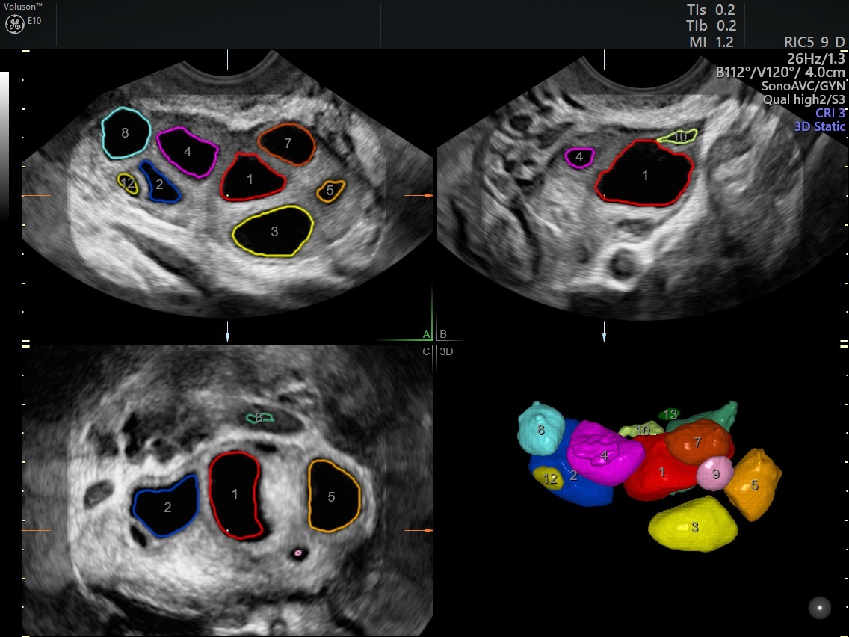Activate the plane B quadrant label
Viewport: 849px width, 637px height.
point(443,334)
